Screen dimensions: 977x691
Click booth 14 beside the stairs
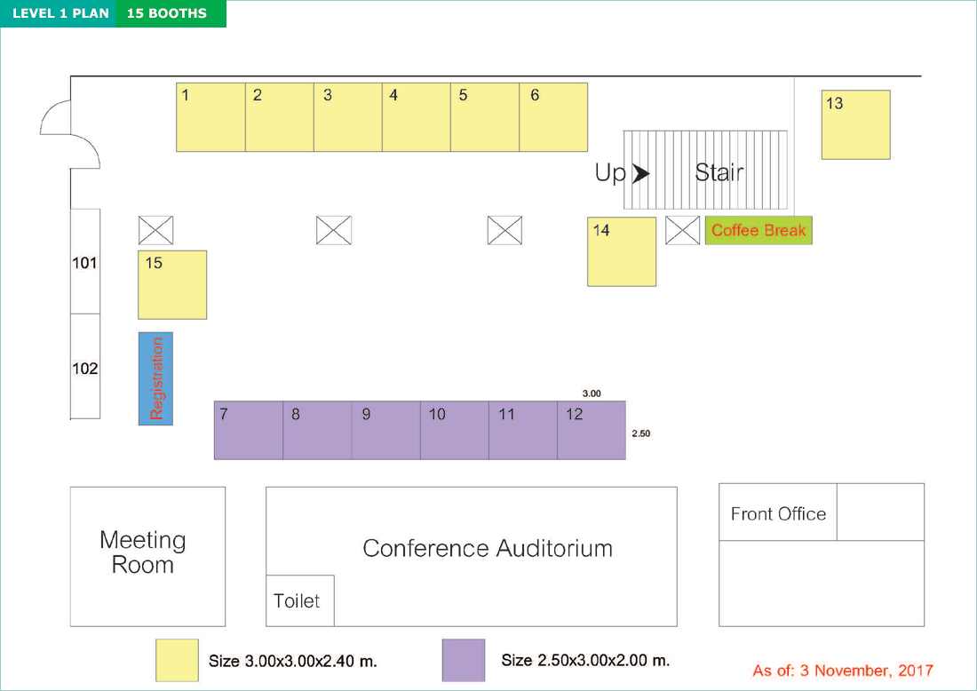[x=622, y=251]
